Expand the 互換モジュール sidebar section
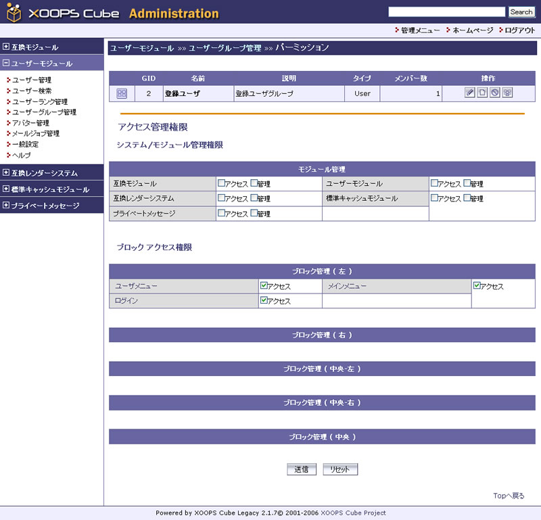 [6, 46]
